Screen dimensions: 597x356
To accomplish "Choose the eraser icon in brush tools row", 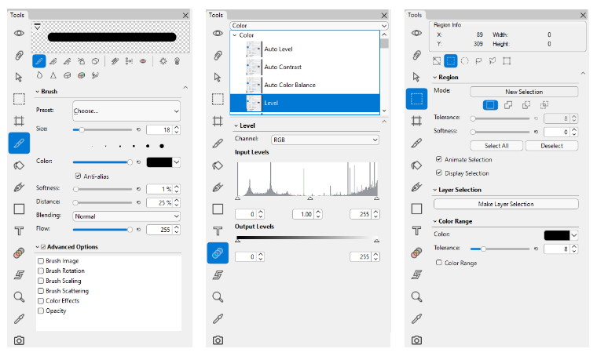I will click(95, 61).
